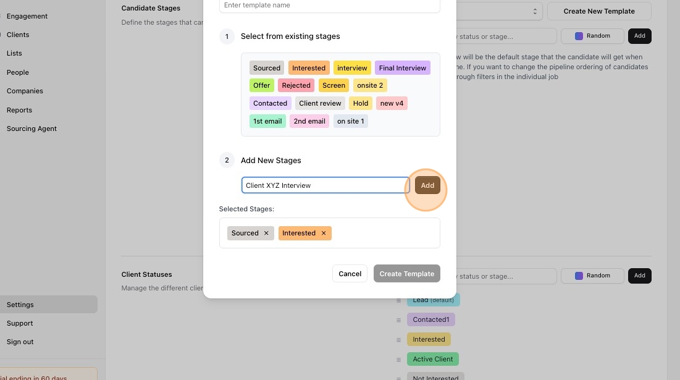Click Add button in Candidate Stages row

(x=640, y=36)
